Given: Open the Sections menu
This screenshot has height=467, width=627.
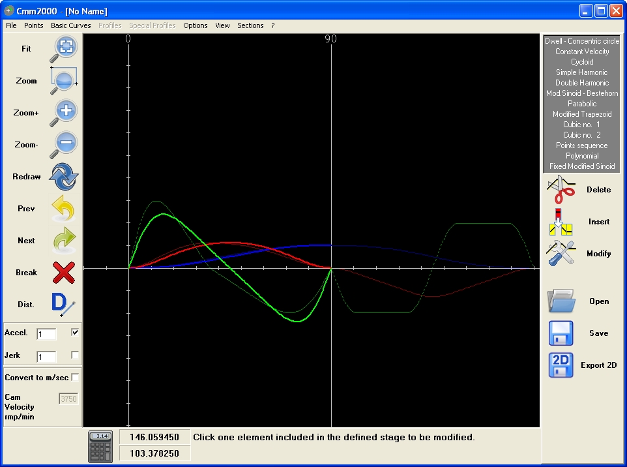Looking at the screenshot, I should click(250, 25).
